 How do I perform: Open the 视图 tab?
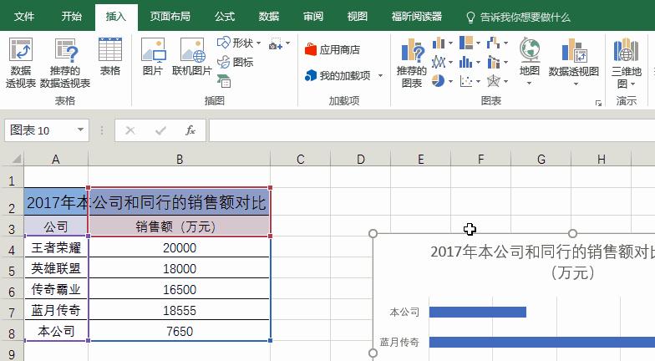(358, 17)
